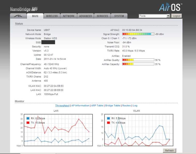This screenshot has height=154, width=196.
Task: Click the blue RX legend square in WLAN graph
Action: point(108,118)
